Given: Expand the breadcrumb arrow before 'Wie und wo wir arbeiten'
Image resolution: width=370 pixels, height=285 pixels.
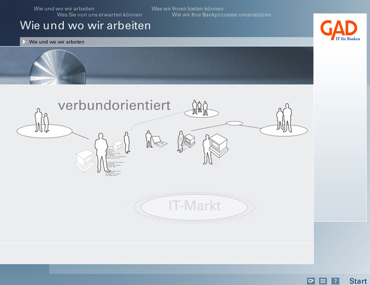Looking at the screenshot, I should pos(24,42).
